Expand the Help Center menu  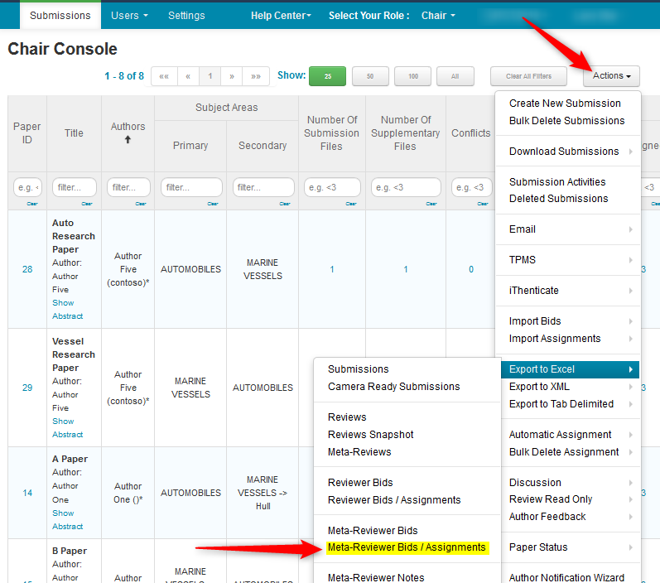tap(281, 15)
